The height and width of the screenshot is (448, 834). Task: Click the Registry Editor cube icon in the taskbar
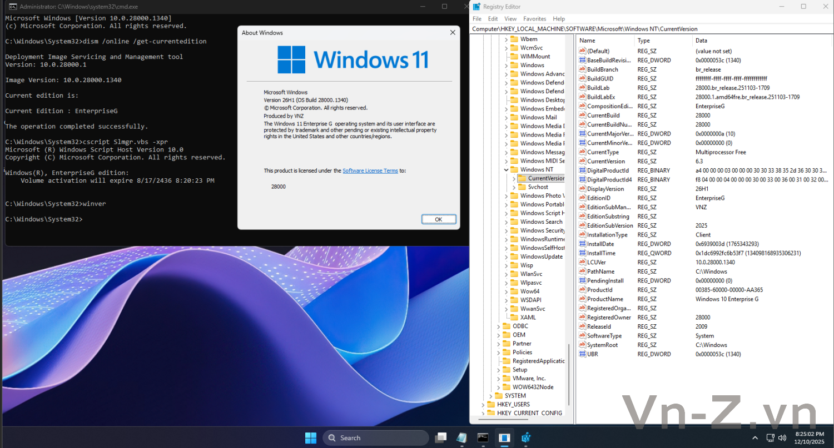coord(526,437)
